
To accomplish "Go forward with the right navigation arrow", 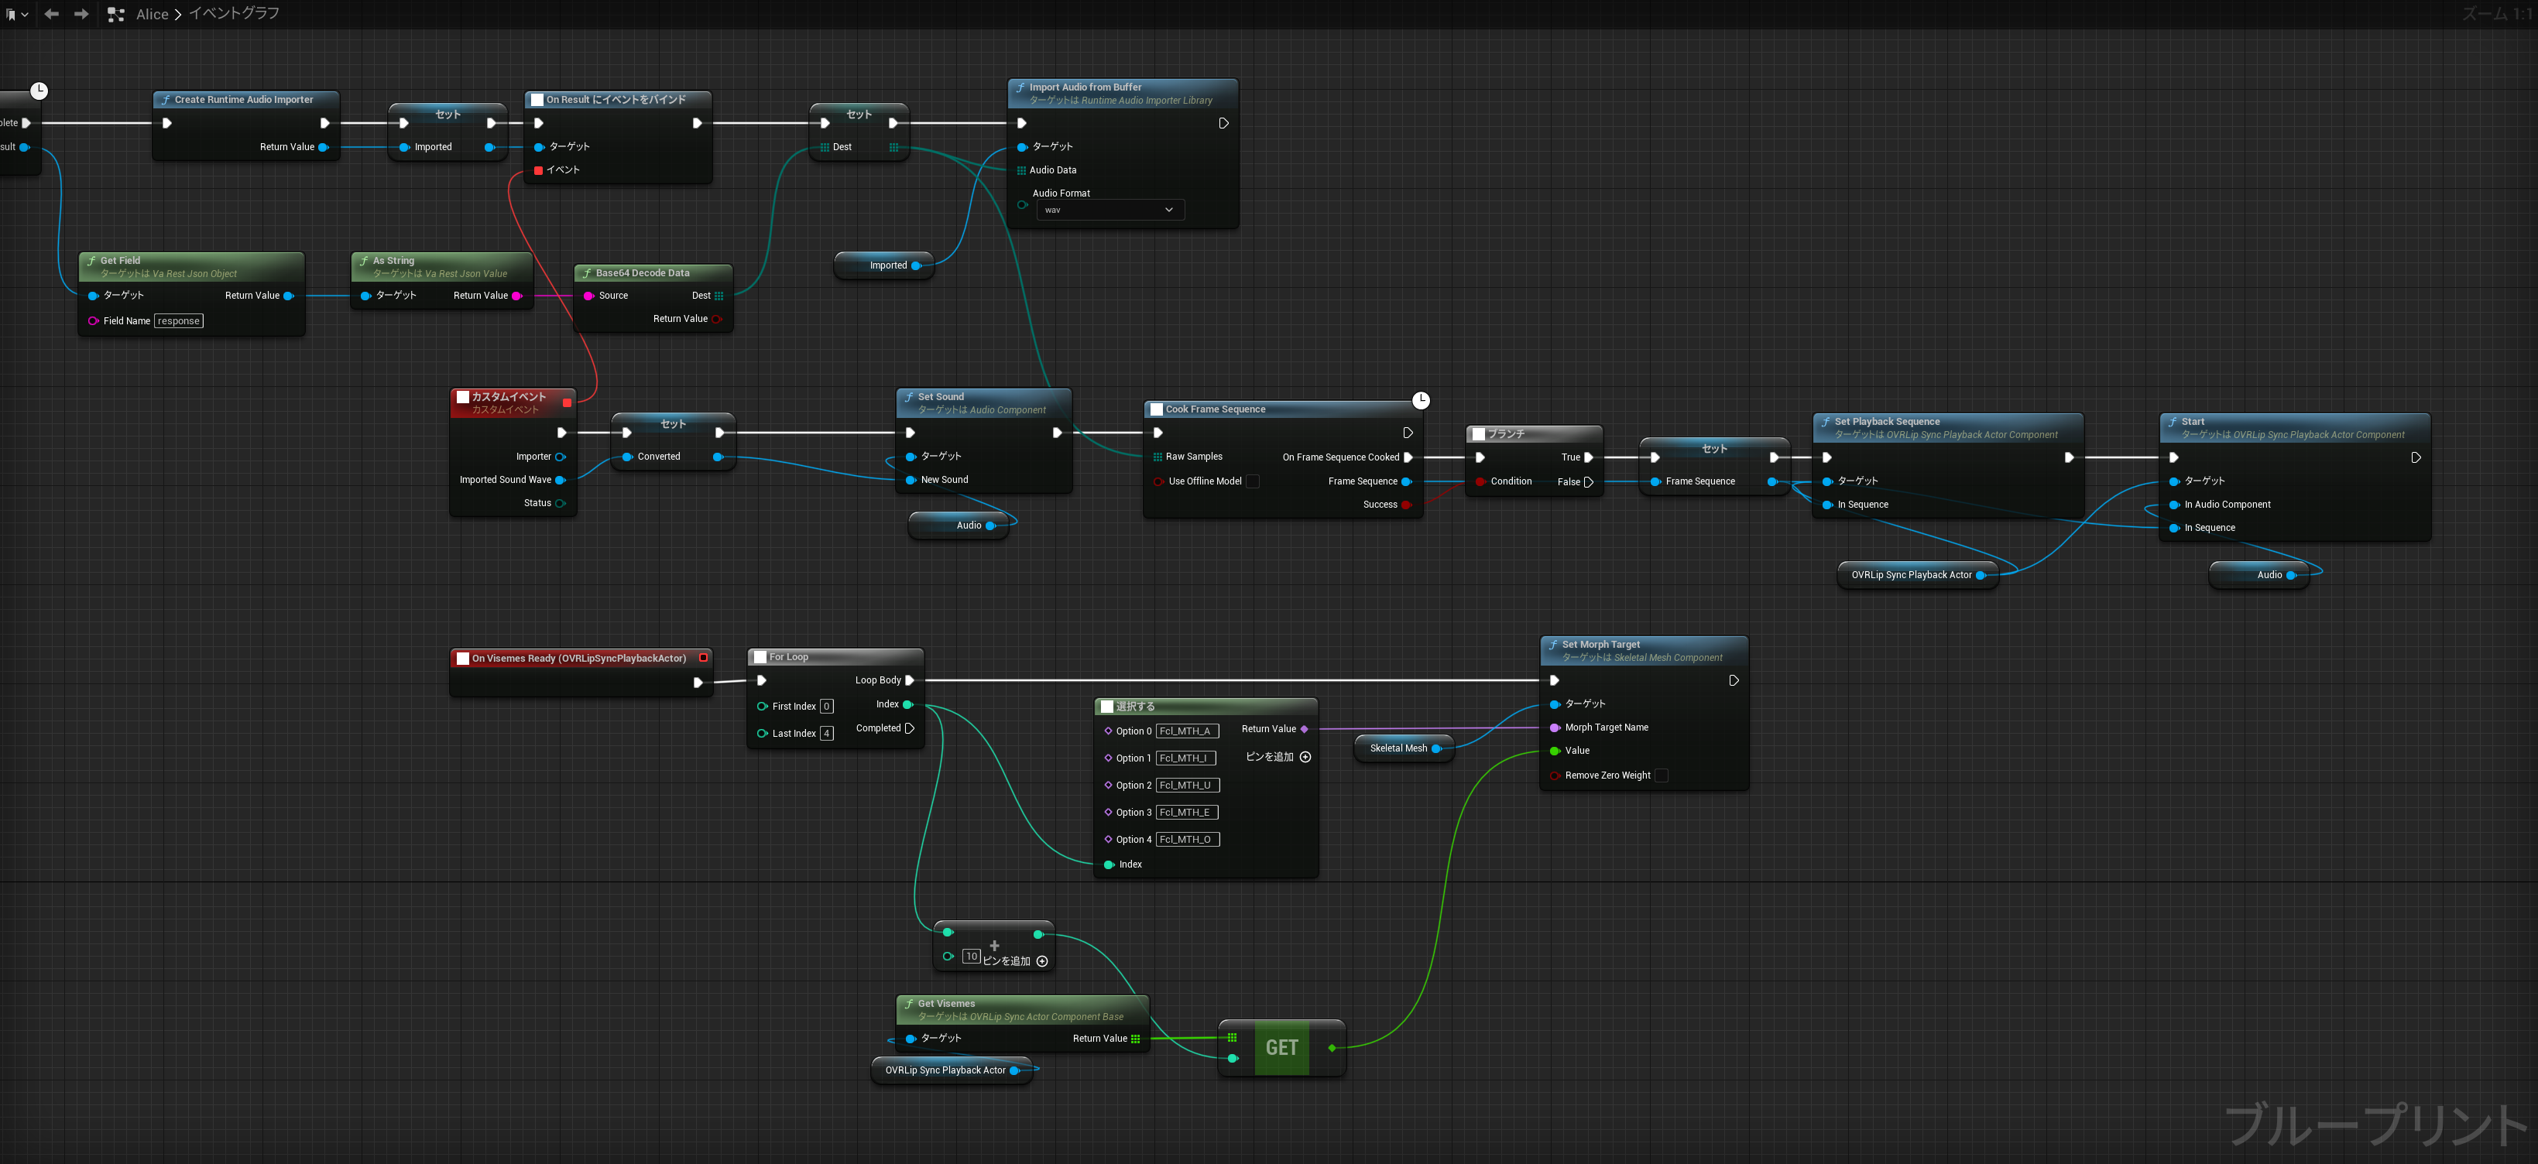I will point(82,14).
